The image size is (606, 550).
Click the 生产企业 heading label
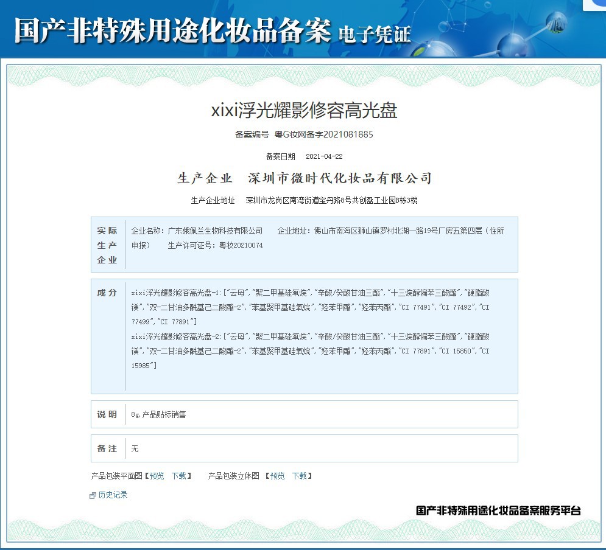point(205,178)
